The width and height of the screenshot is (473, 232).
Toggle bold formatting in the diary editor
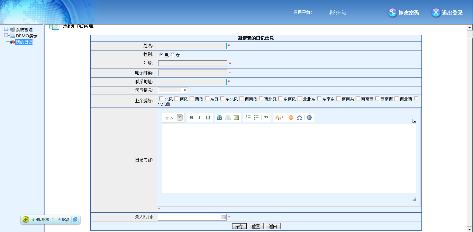tap(191, 118)
